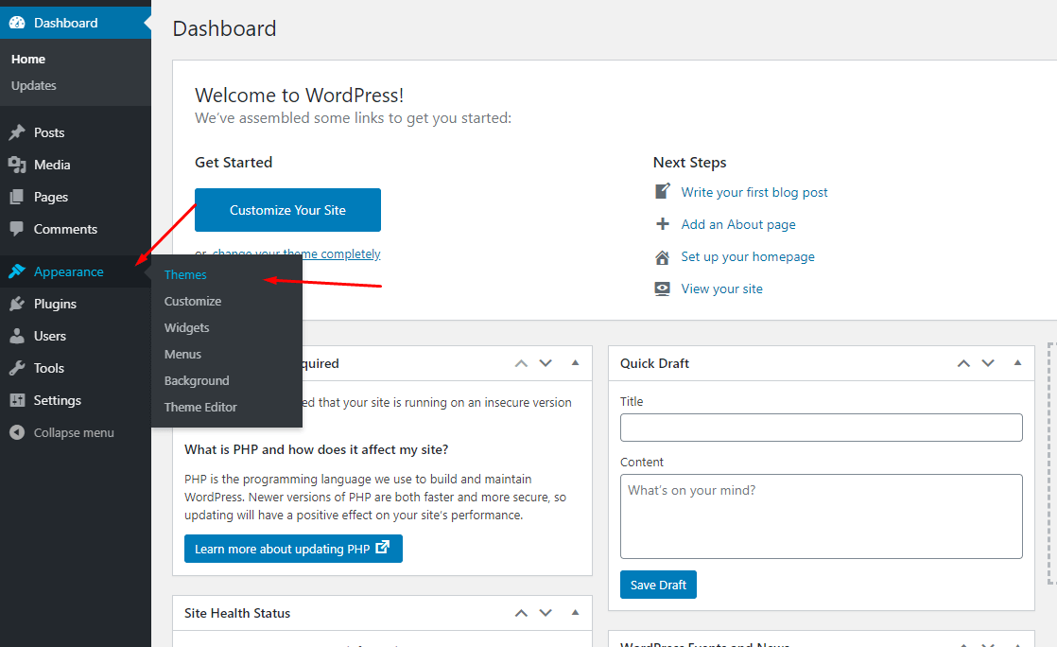Move Quick Draft box down
1057x647 pixels.
[988, 363]
